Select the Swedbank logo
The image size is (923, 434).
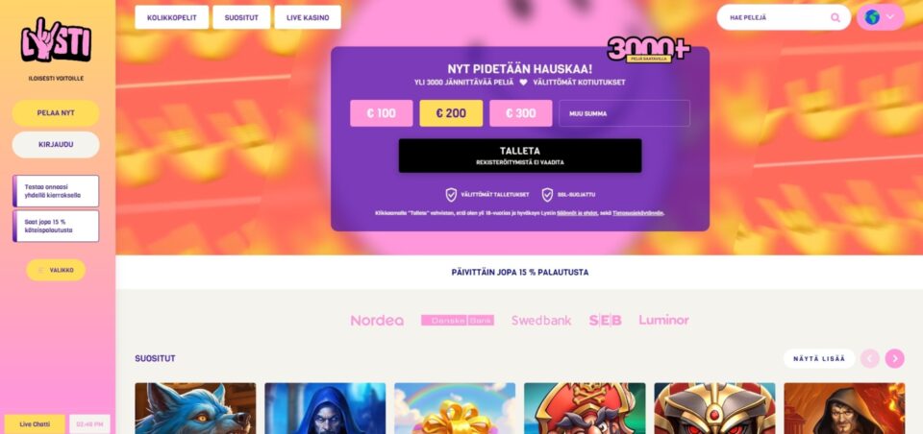coord(541,321)
